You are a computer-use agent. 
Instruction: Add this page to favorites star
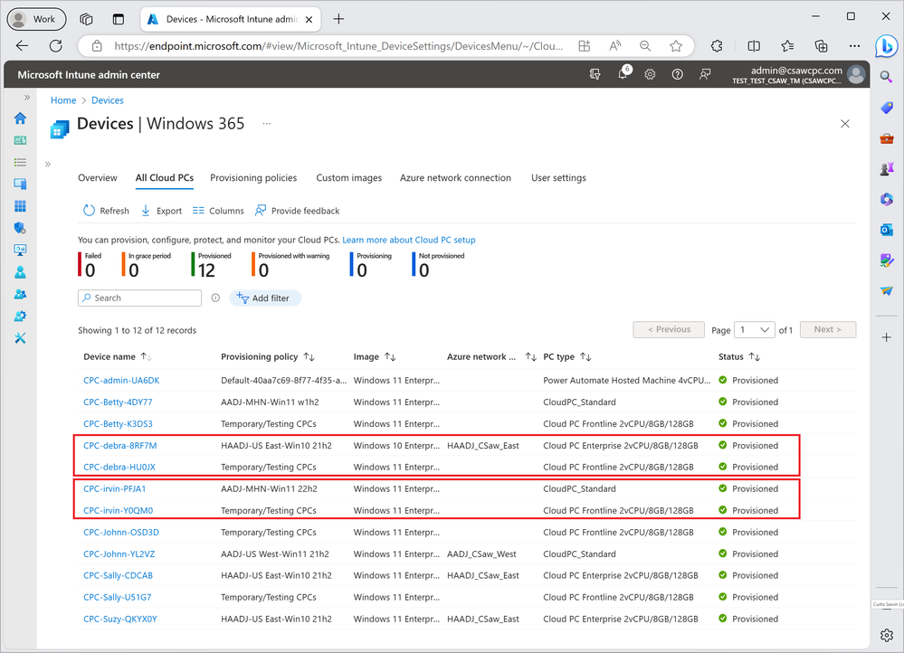(676, 46)
